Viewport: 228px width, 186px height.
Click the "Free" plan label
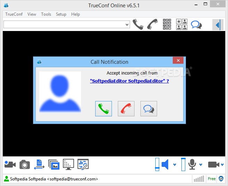[212, 179]
